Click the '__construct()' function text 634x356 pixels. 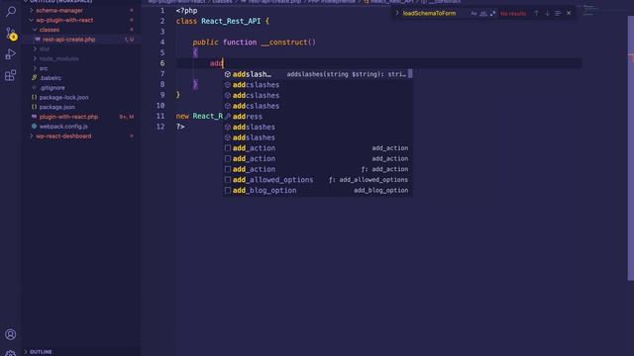(288, 42)
